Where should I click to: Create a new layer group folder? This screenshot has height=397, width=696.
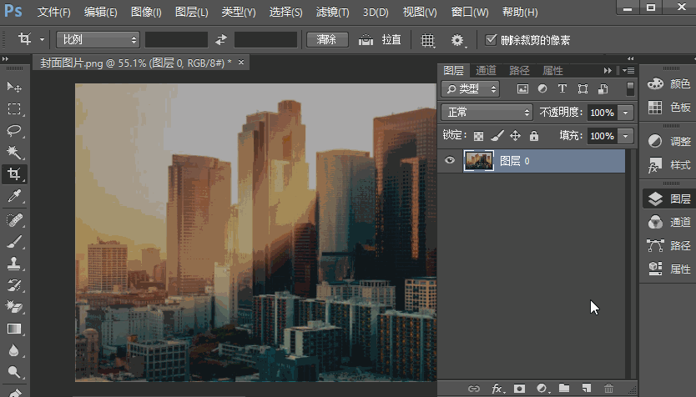point(564,389)
